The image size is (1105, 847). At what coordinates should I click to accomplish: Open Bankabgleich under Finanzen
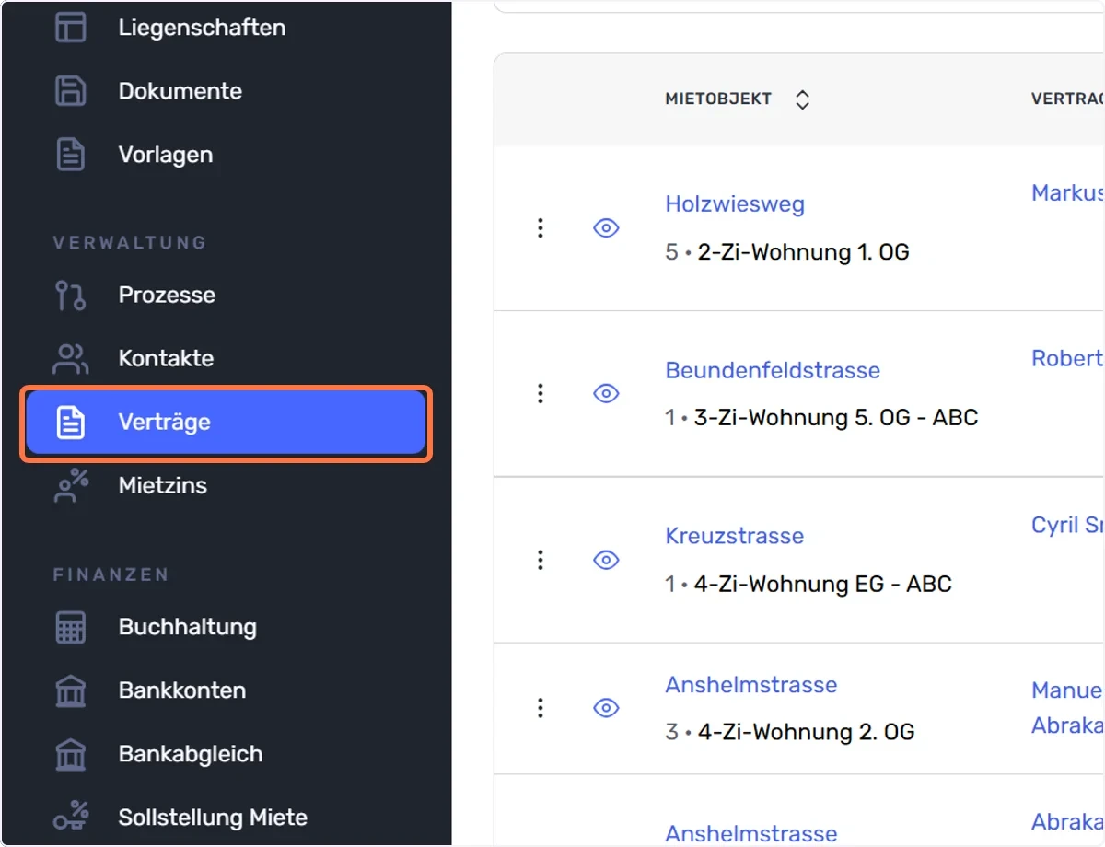point(191,755)
